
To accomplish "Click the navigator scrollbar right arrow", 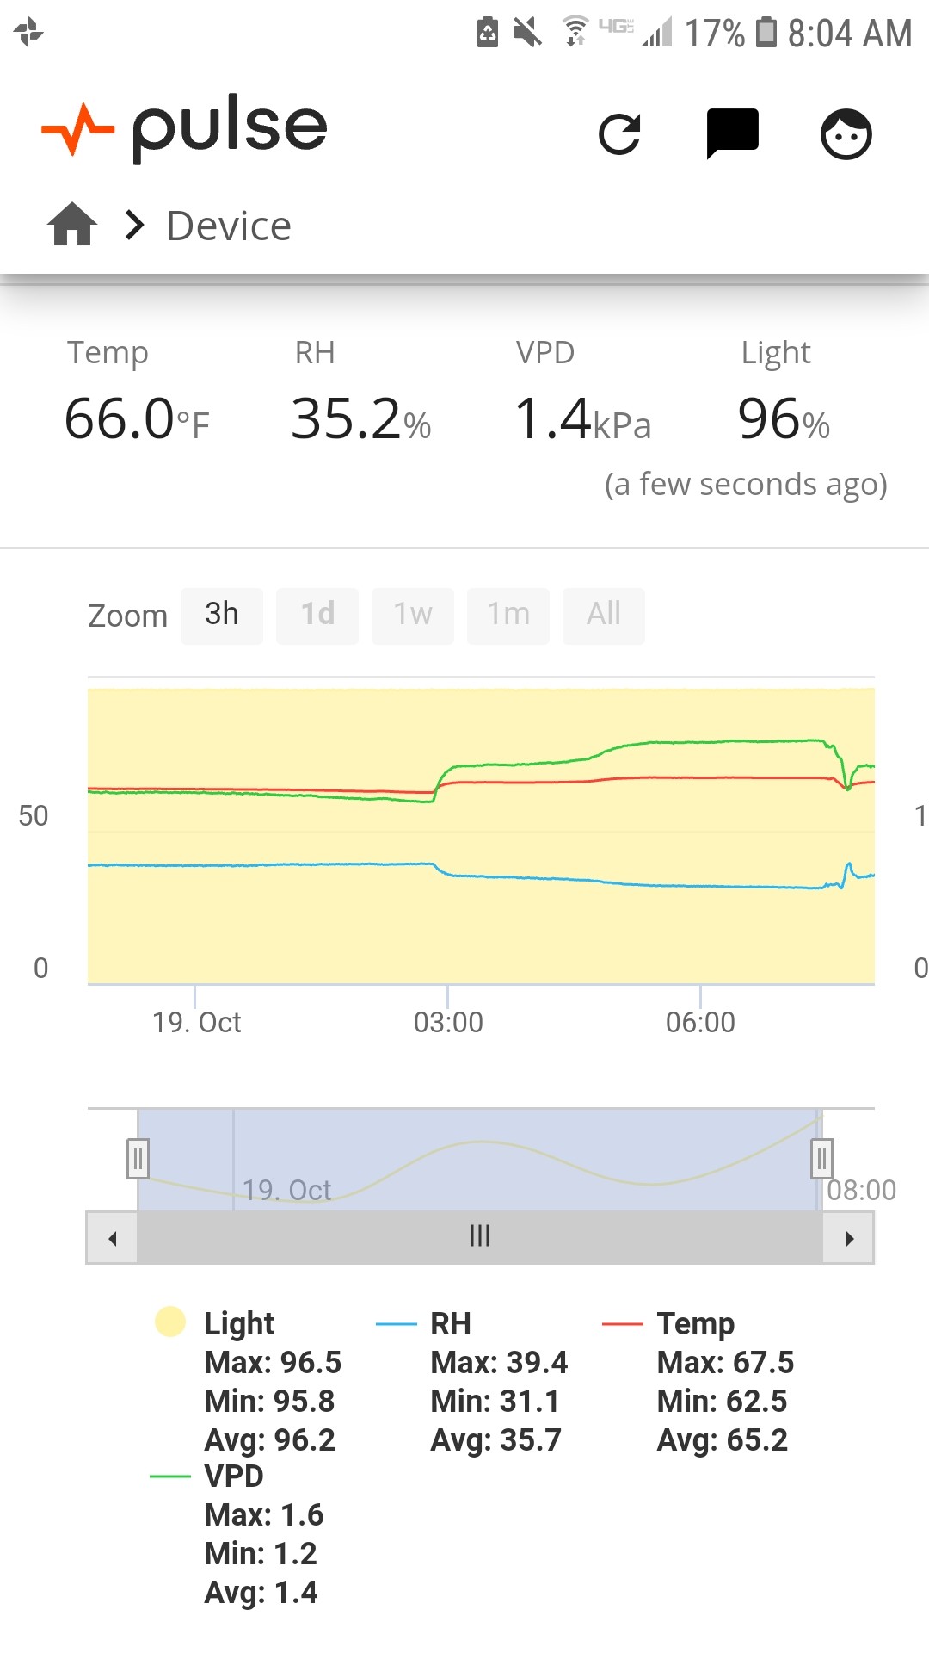I will (849, 1238).
